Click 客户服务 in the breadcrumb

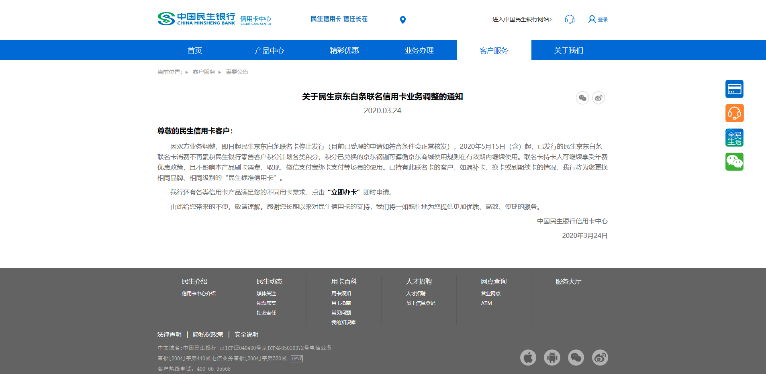tap(204, 72)
